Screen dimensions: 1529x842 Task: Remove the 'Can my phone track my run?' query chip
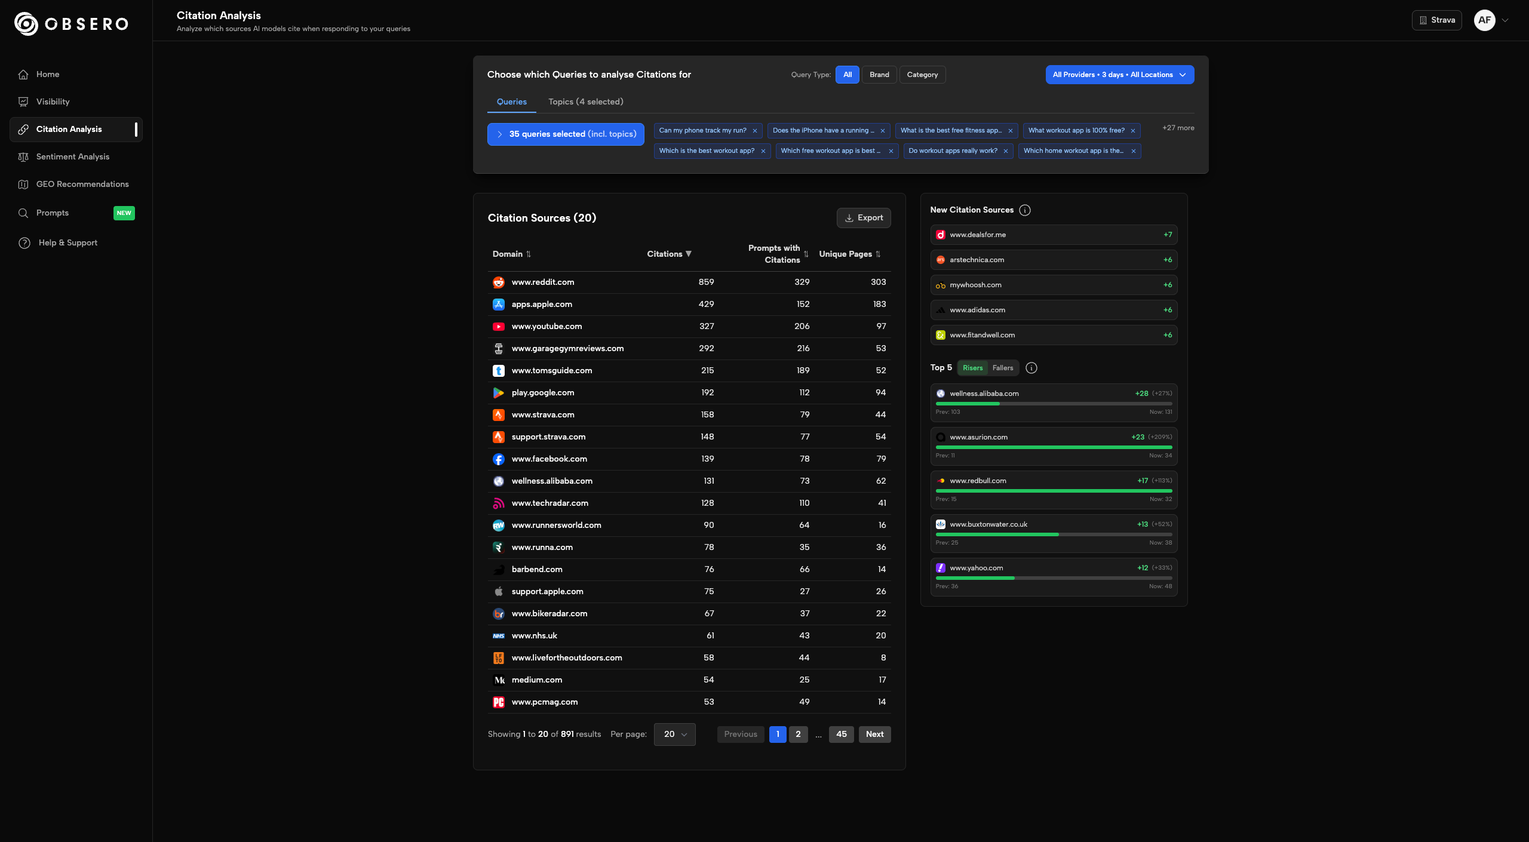pos(754,131)
